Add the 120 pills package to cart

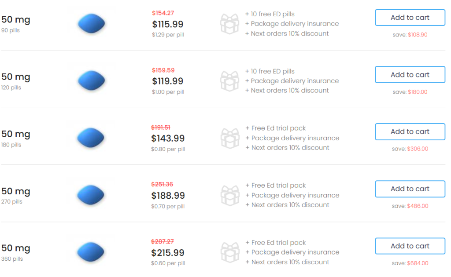tap(410, 75)
